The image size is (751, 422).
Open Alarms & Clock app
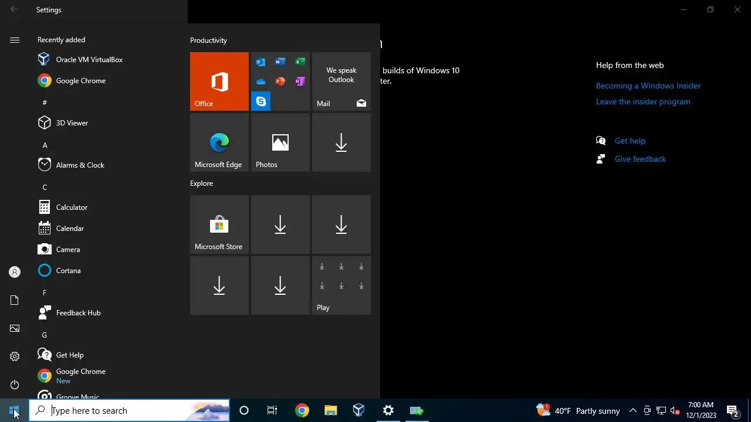[x=108, y=165]
